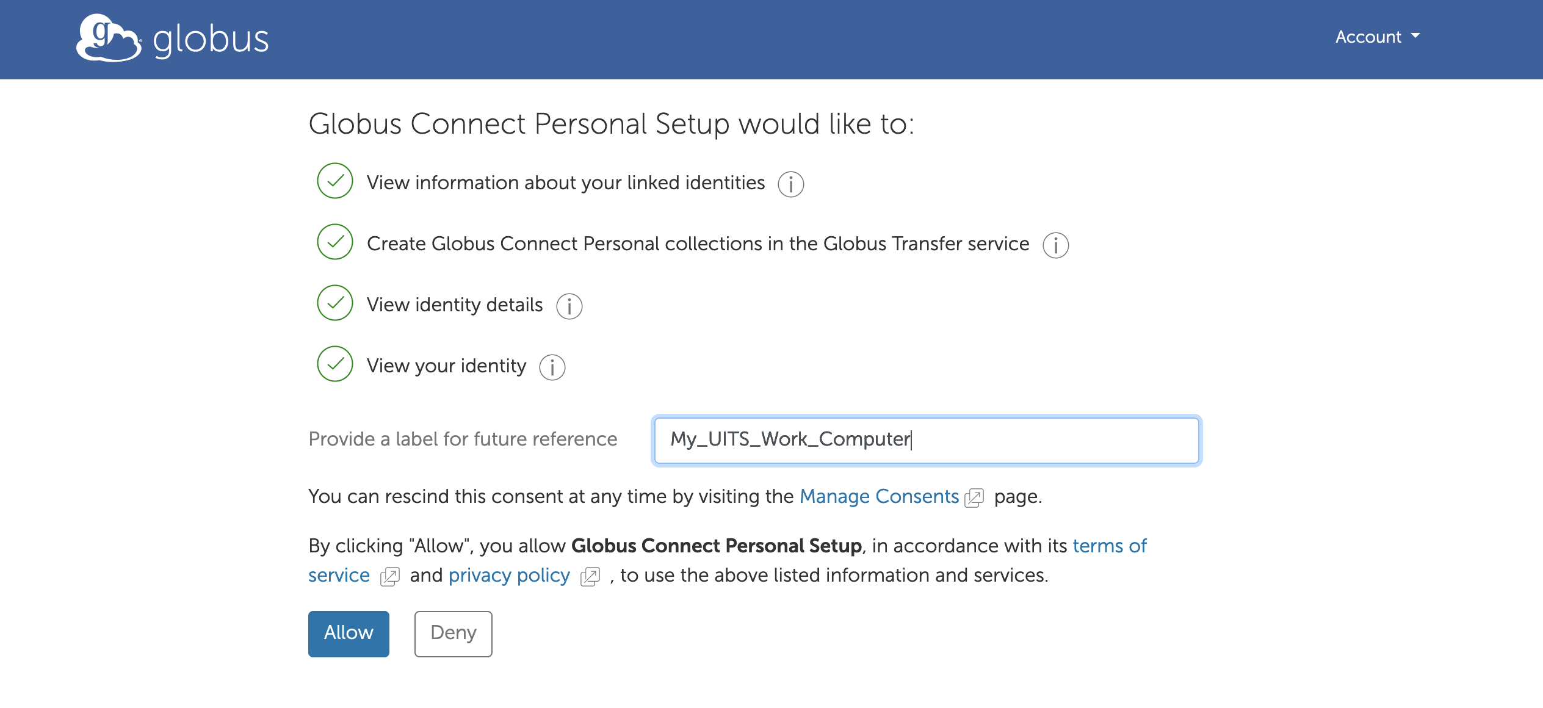Screen dimensions: 1543x708
Task: Click external link icon after privacy policy
Action: click(590, 576)
